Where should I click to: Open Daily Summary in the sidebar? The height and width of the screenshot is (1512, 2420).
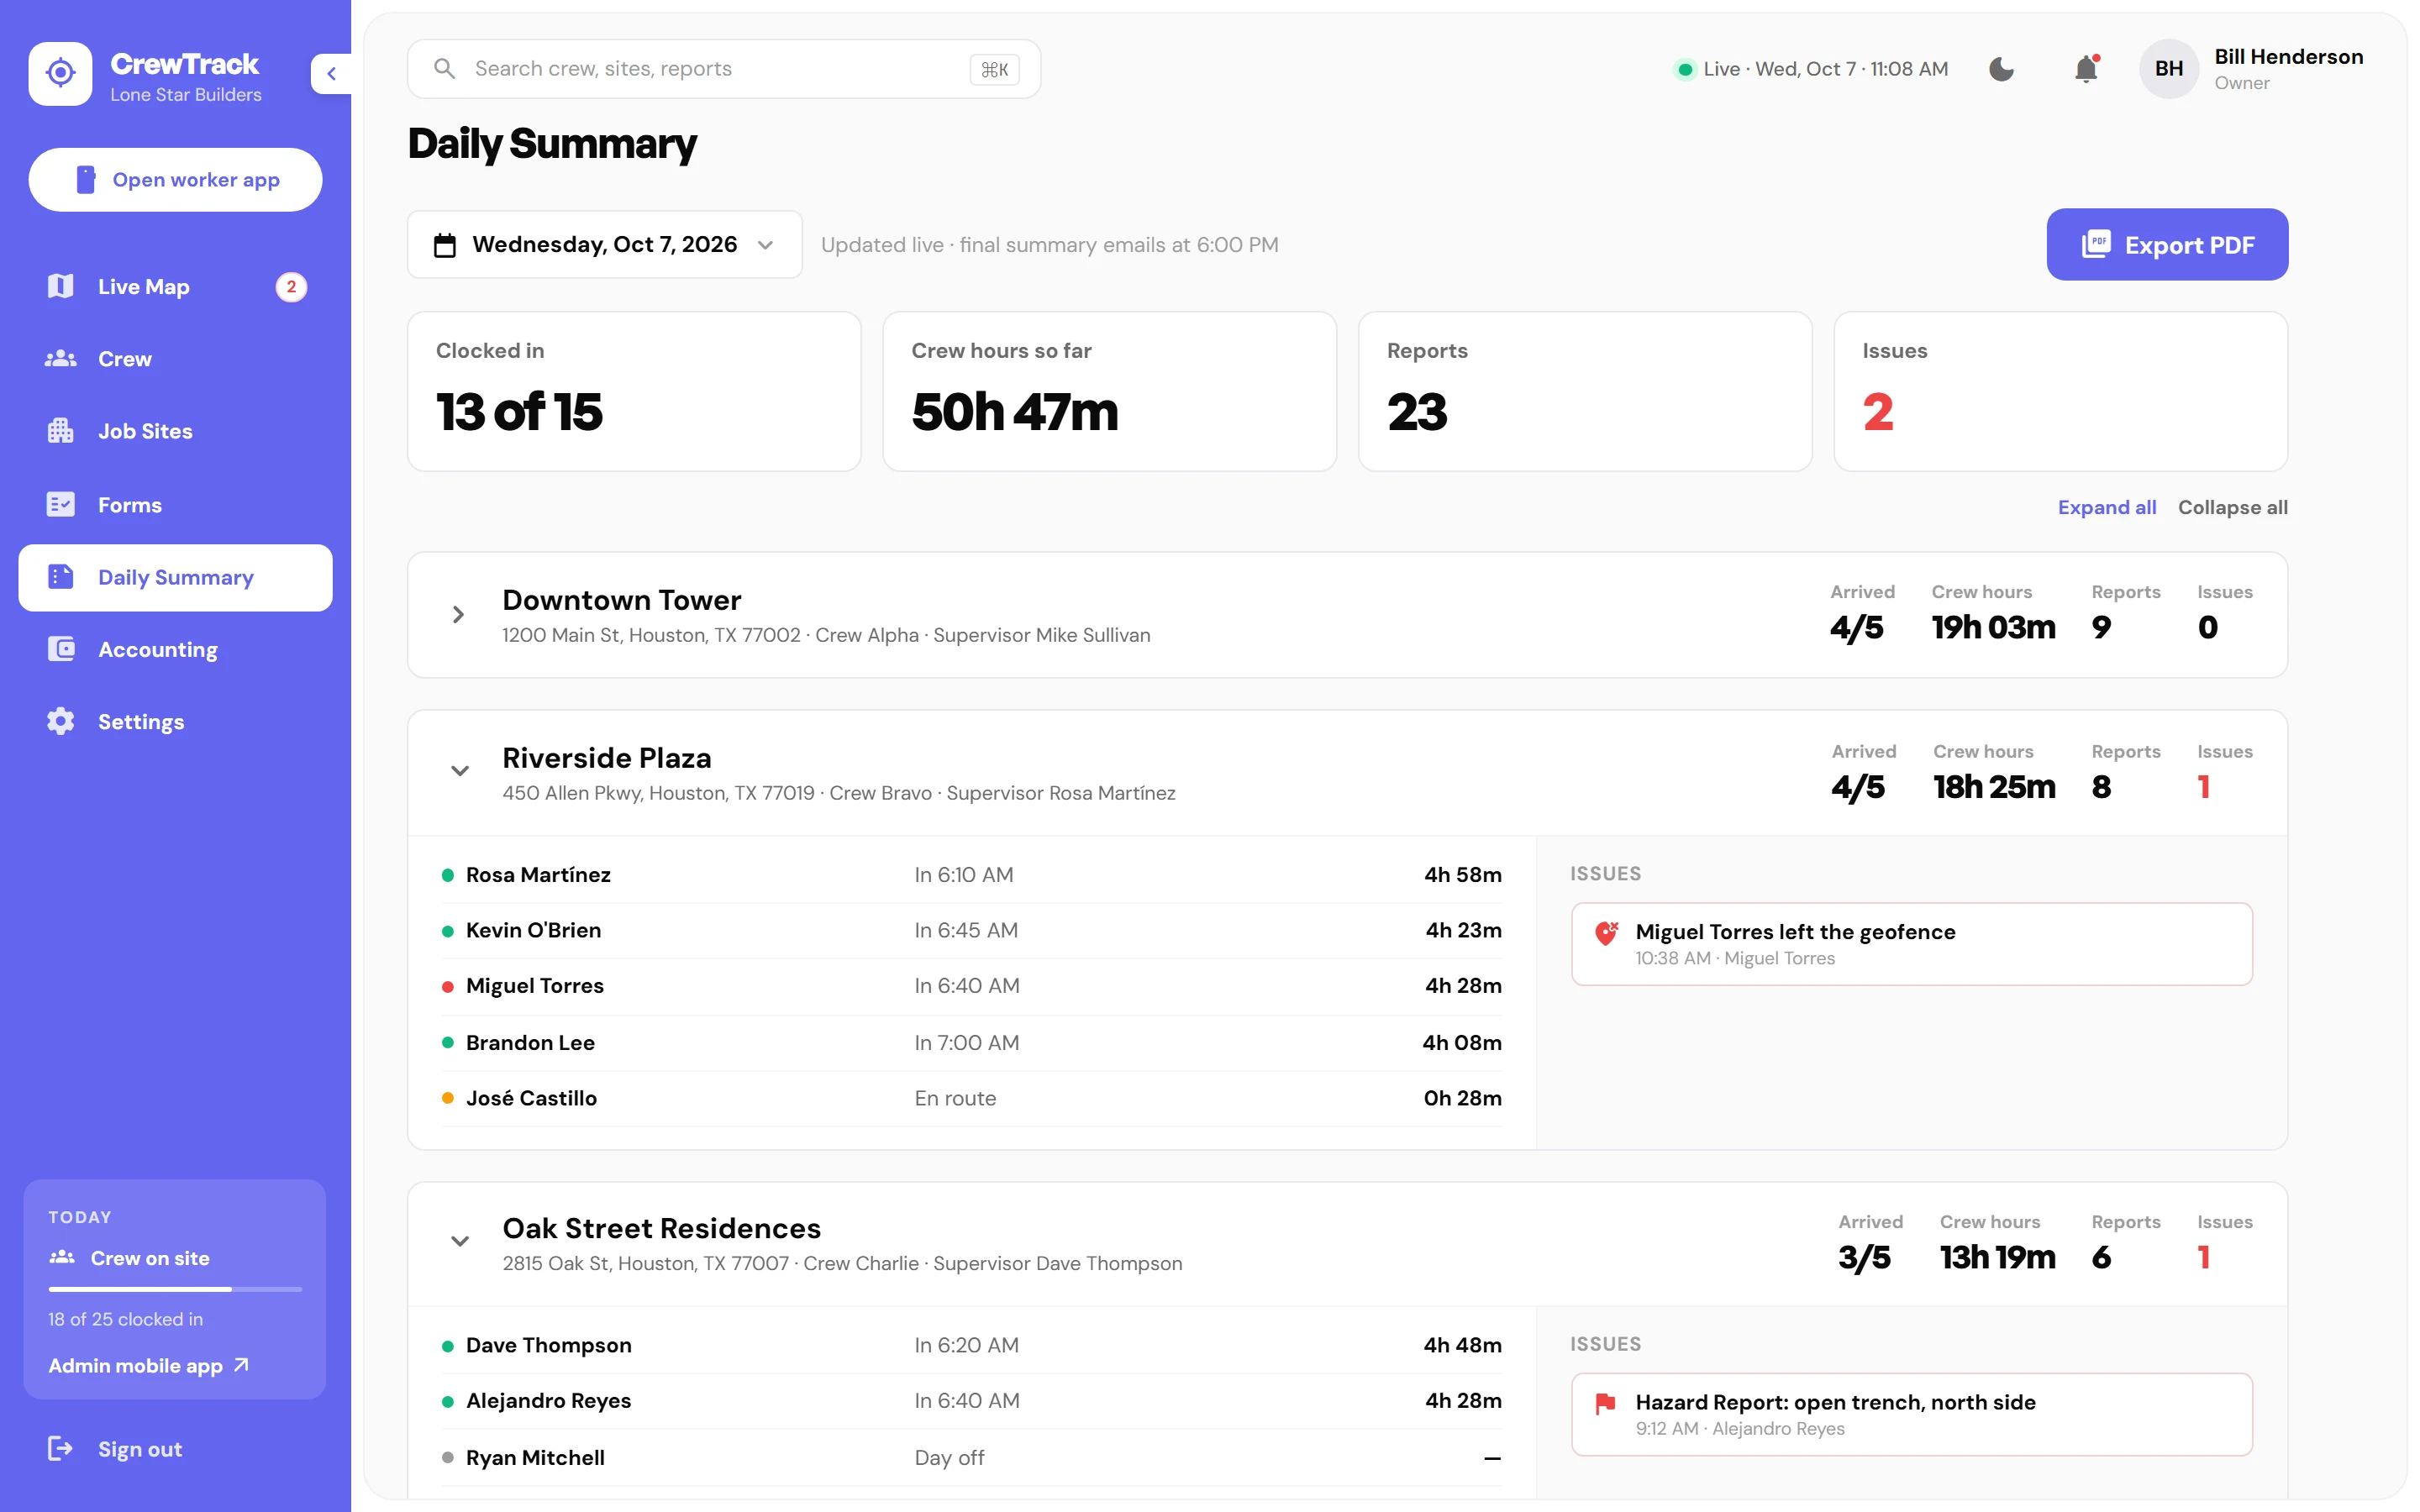[176, 577]
